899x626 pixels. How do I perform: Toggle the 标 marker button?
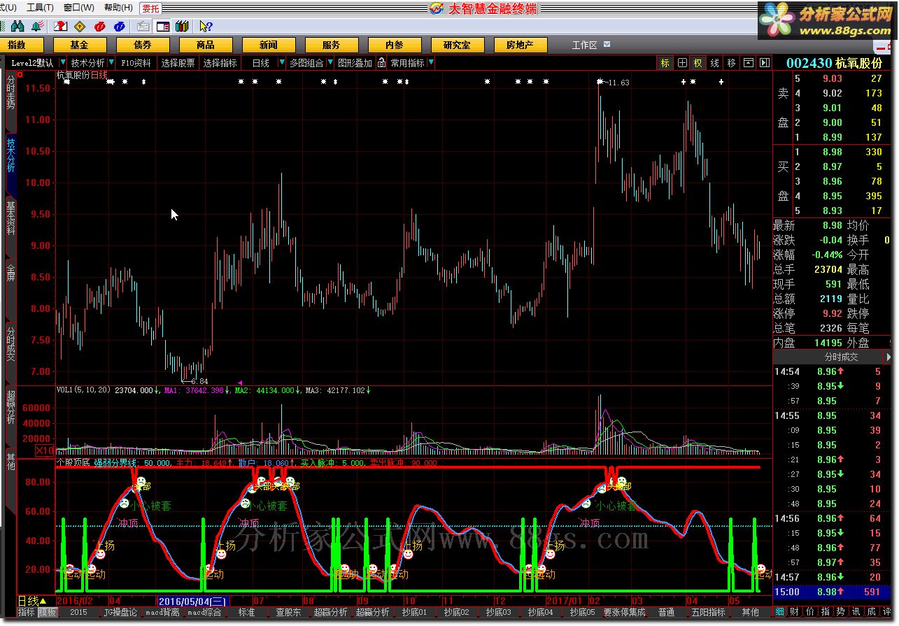(x=665, y=63)
